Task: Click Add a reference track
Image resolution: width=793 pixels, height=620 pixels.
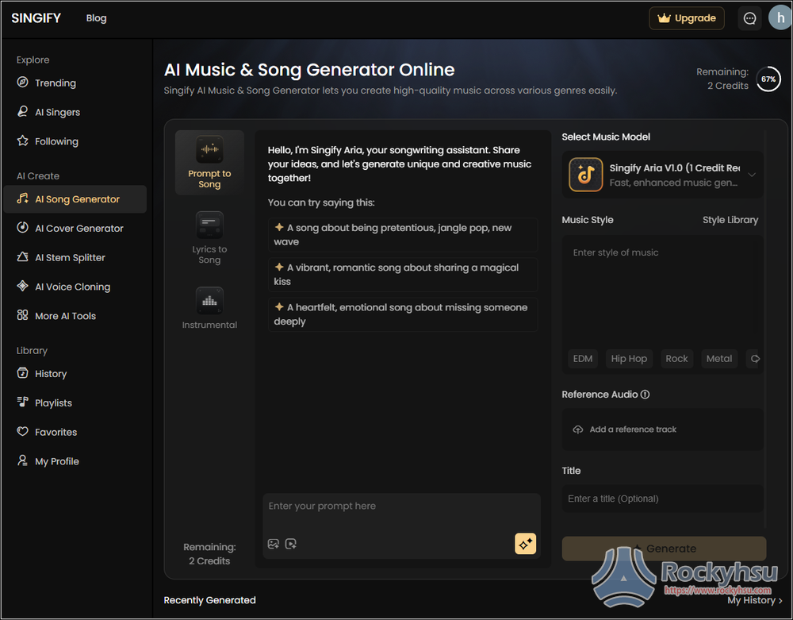Action: point(662,429)
